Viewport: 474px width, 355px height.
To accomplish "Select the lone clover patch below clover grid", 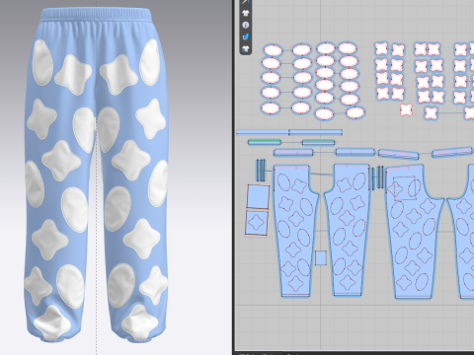I will pyautogui.click(x=406, y=109).
